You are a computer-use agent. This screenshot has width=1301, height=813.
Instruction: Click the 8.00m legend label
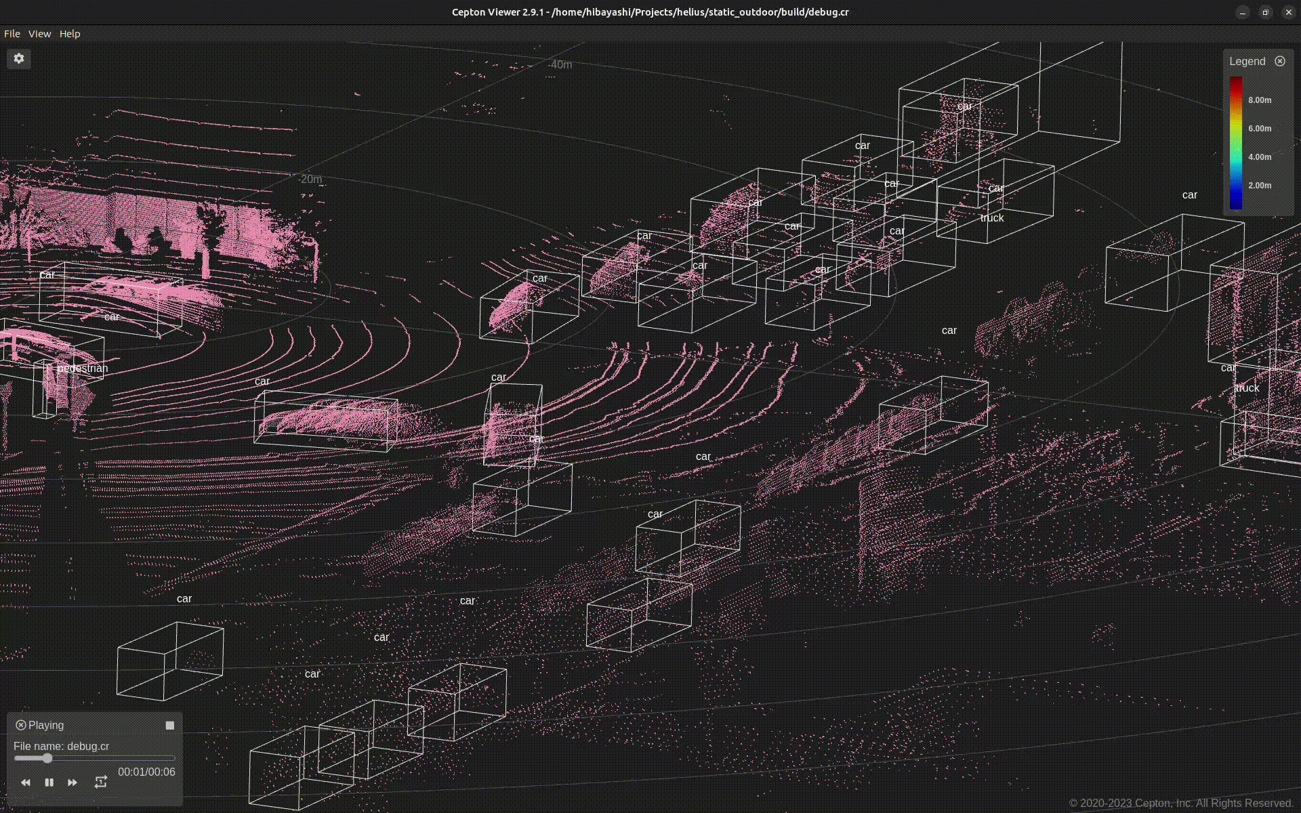[x=1260, y=100]
